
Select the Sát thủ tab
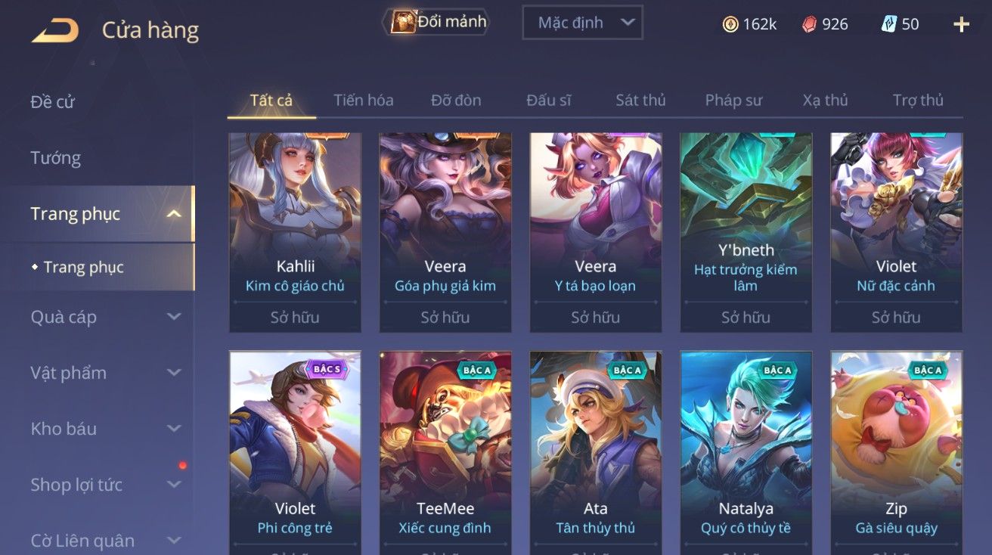tap(640, 100)
